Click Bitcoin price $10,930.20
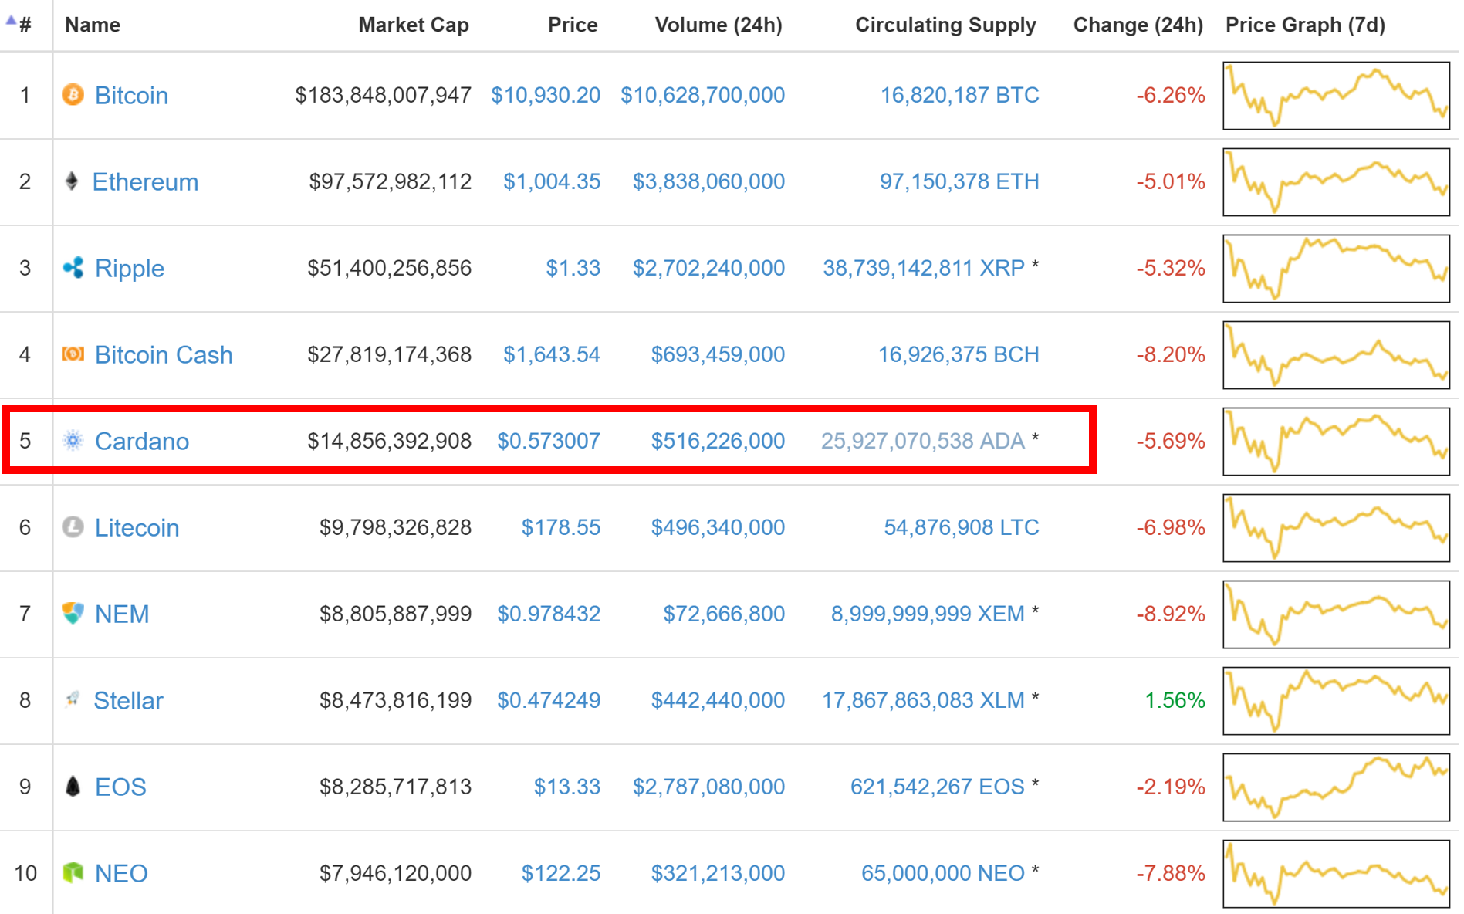The image size is (1464, 914). pos(546,95)
